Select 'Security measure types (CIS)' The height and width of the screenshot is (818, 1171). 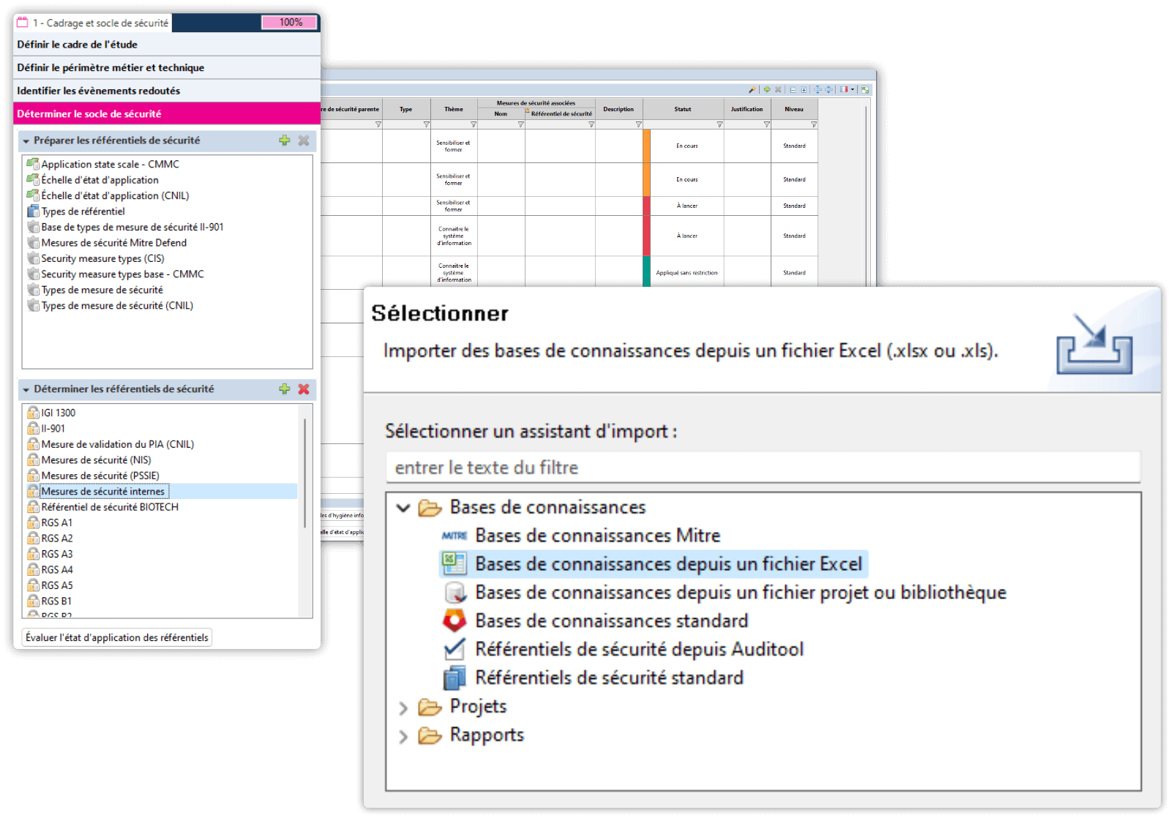tap(102, 258)
